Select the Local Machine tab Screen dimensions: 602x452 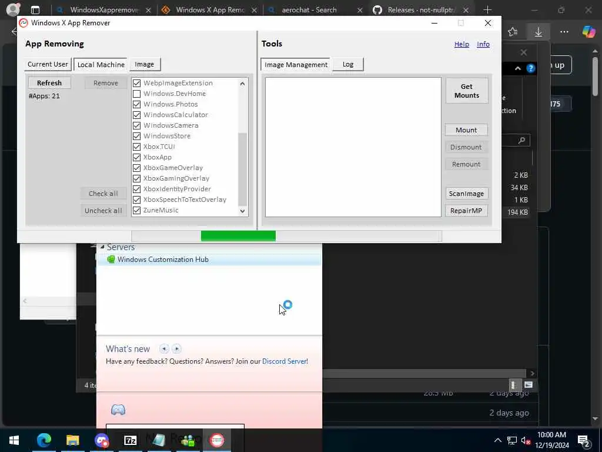click(101, 65)
